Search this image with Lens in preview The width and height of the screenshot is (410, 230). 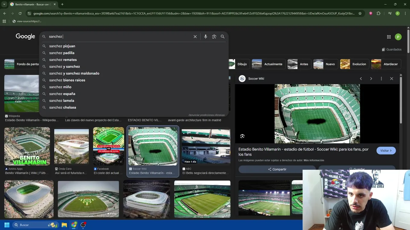[242, 136]
